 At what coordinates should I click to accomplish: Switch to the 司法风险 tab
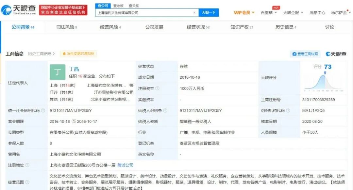coord(65,27)
